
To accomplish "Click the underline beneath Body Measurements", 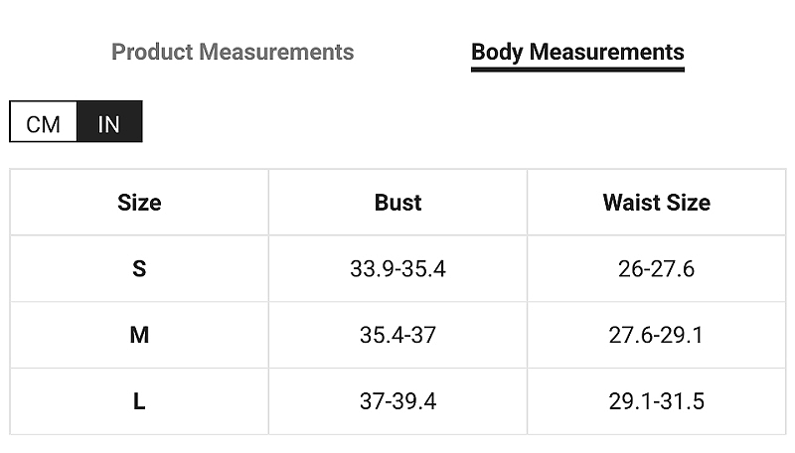I will click(x=577, y=70).
